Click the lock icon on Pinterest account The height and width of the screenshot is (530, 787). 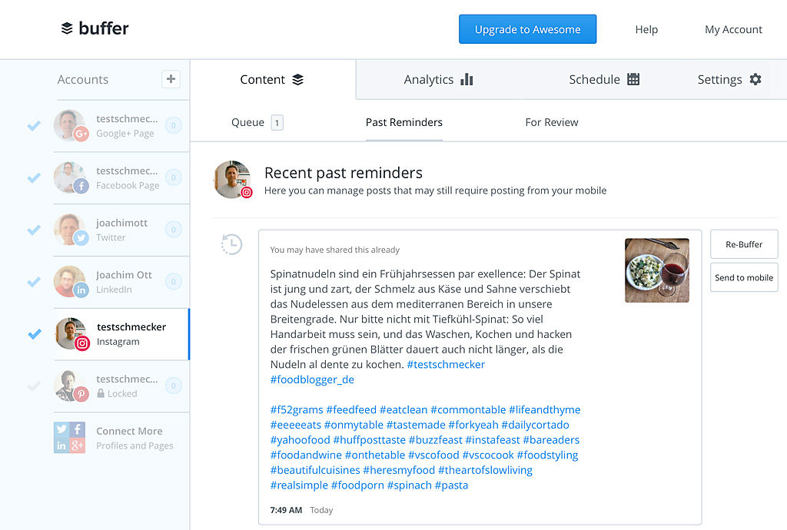pyautogui.click(x=101, y=393)
